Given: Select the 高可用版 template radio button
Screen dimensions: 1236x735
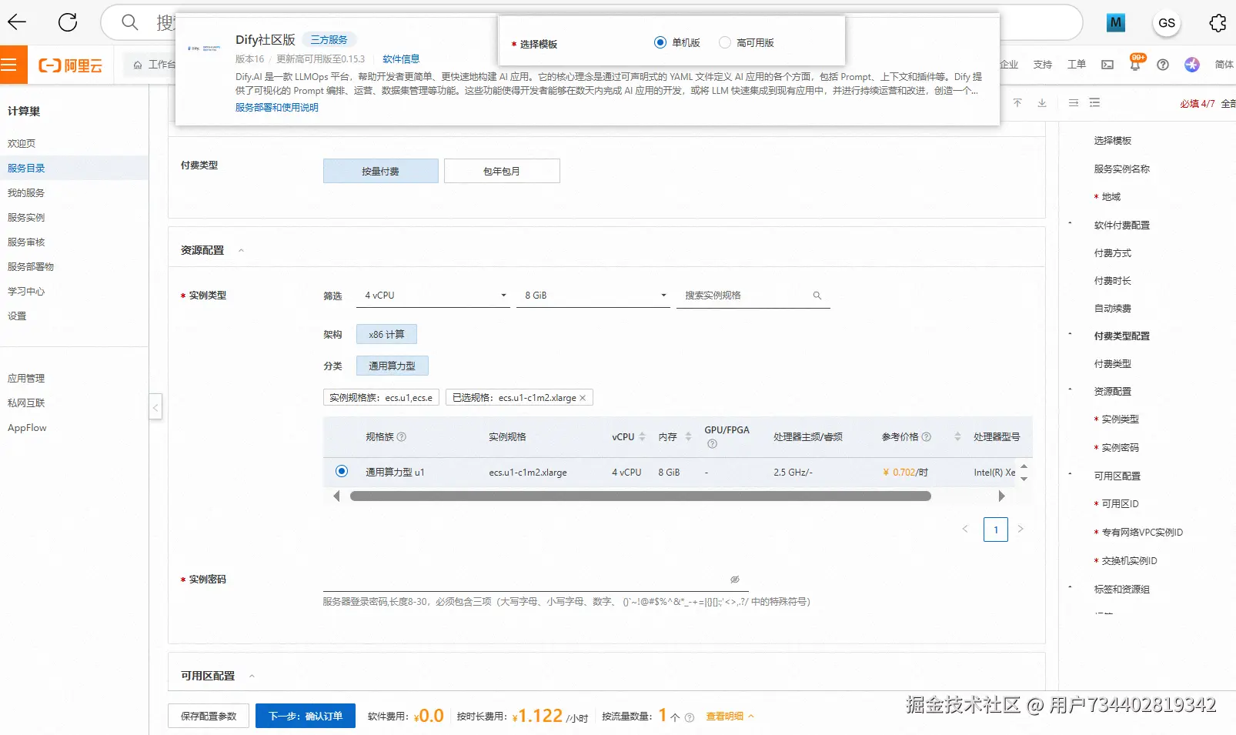Looking at the screenshot, I should click(724, 42).
